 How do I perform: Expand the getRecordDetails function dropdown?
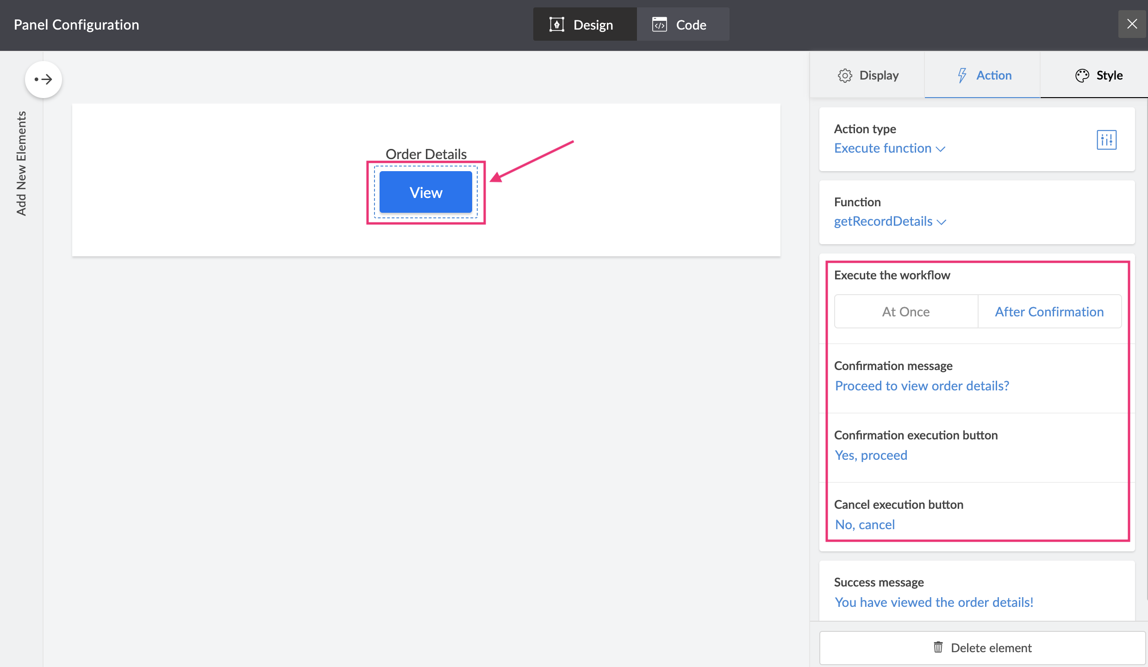[890, 222]
